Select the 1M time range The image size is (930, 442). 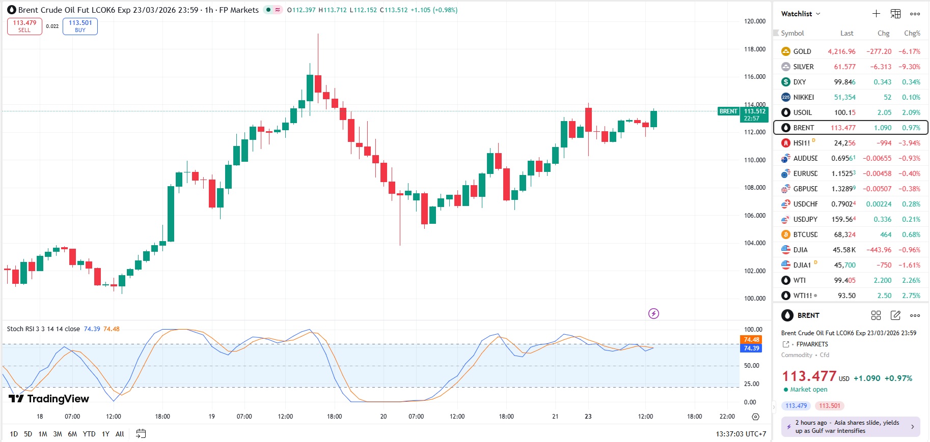click(x=43, y=434)
